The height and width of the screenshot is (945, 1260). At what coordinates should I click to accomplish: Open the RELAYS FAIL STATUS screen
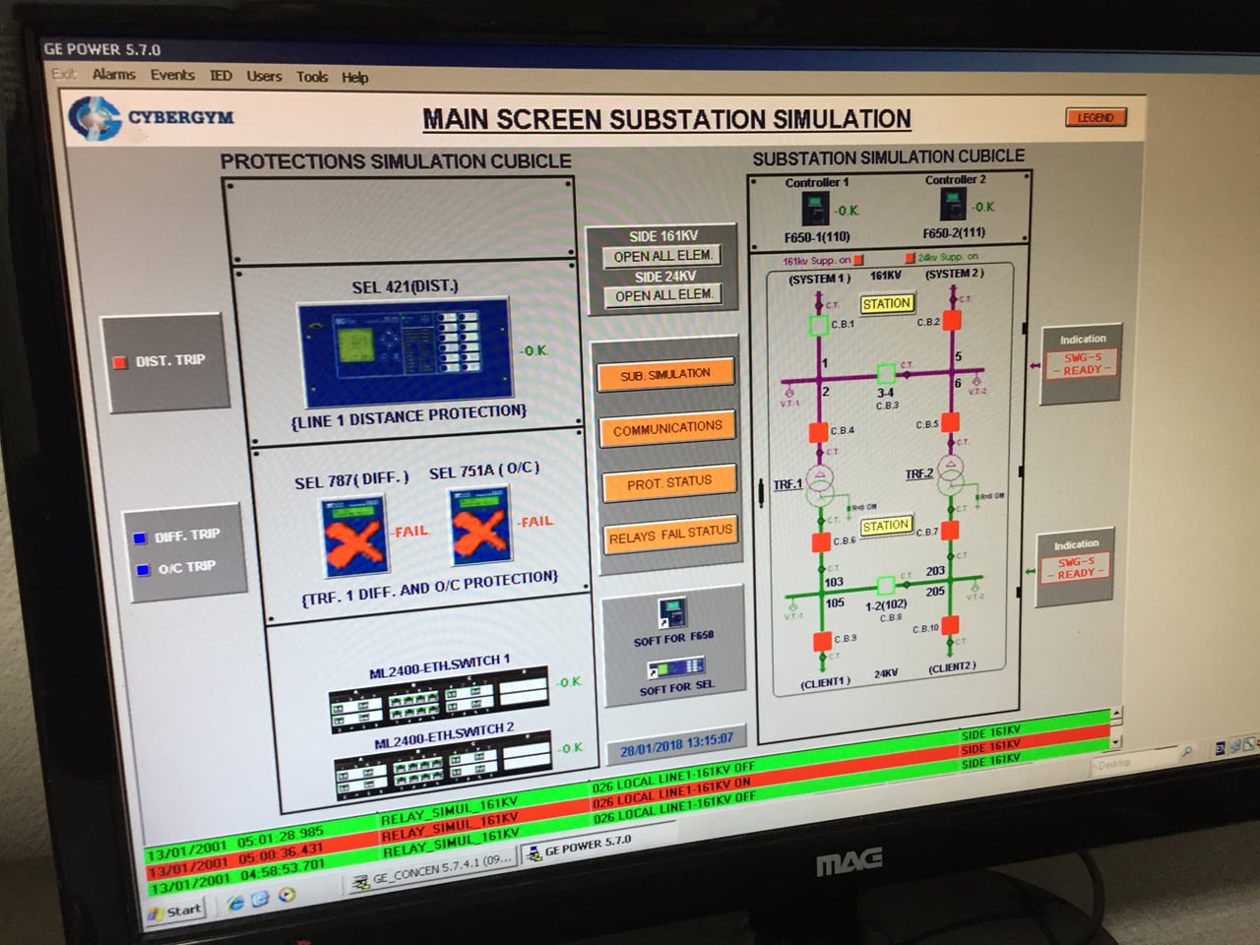pyautogui.click(x=670, y=535)
